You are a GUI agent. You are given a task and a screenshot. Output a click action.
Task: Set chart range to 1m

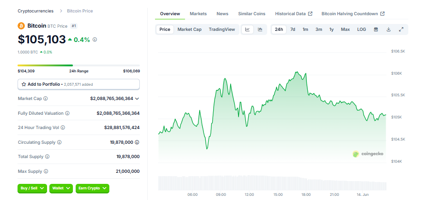pos(305,29)
